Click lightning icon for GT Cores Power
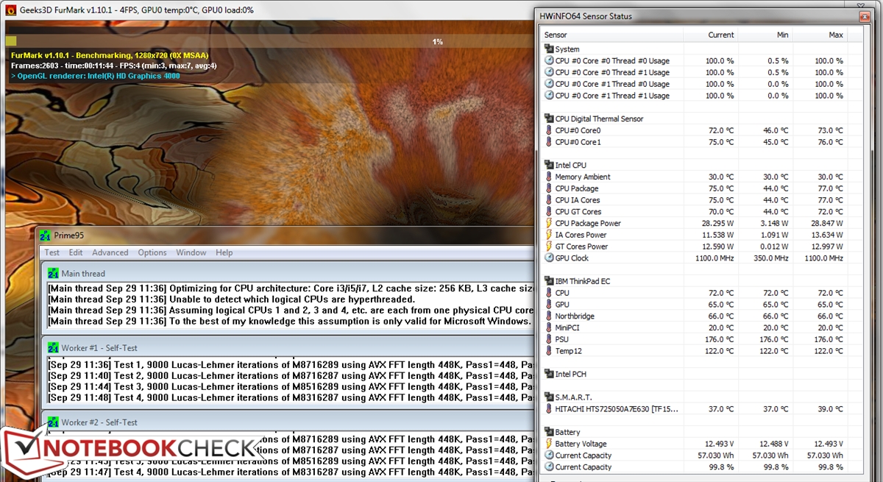883x482 pixels. click(x=549, y=247)
